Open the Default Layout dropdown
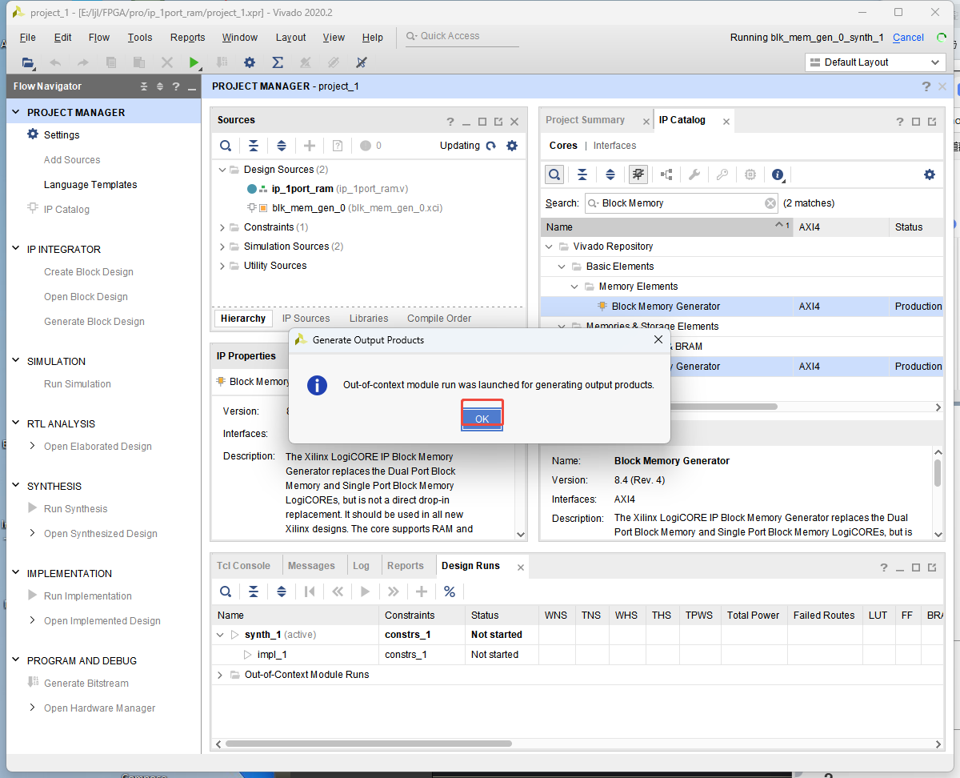960x778 pixels. (875, 62)
